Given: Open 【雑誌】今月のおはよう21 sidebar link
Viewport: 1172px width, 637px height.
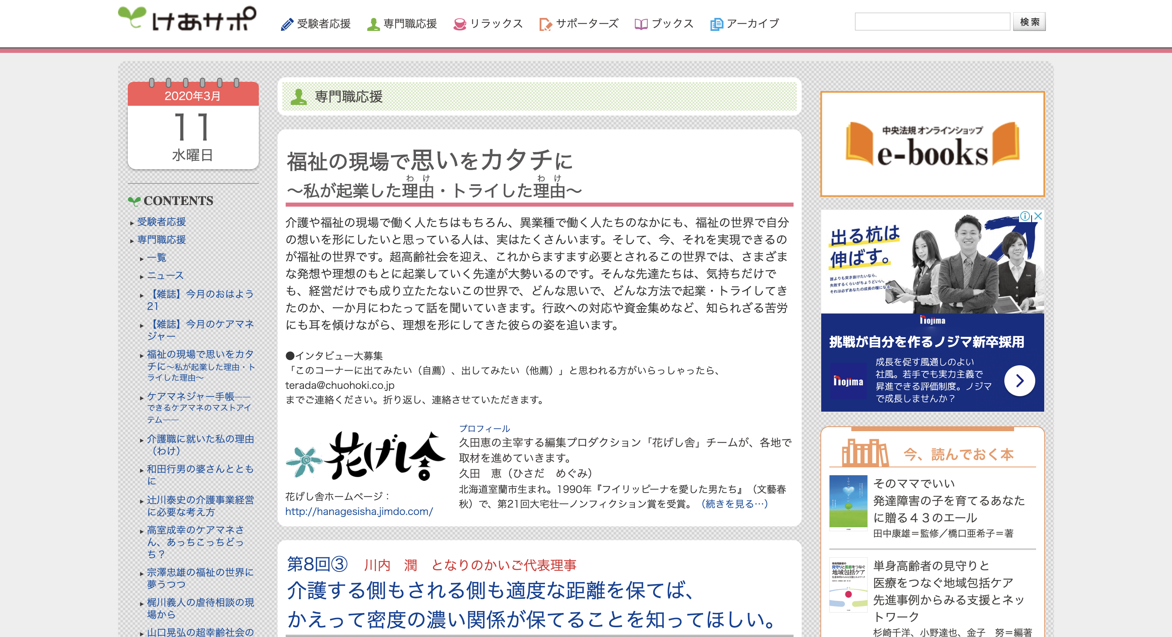Looking at the screenshot, I should [200, 300].
